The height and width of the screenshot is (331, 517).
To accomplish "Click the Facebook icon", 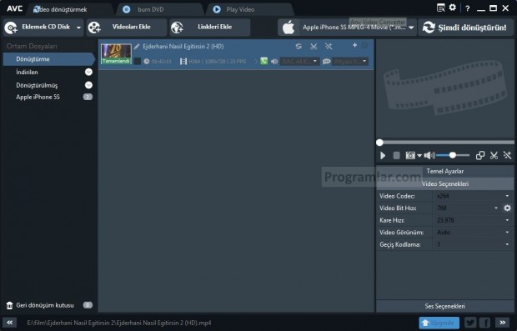I will point(484,323).
